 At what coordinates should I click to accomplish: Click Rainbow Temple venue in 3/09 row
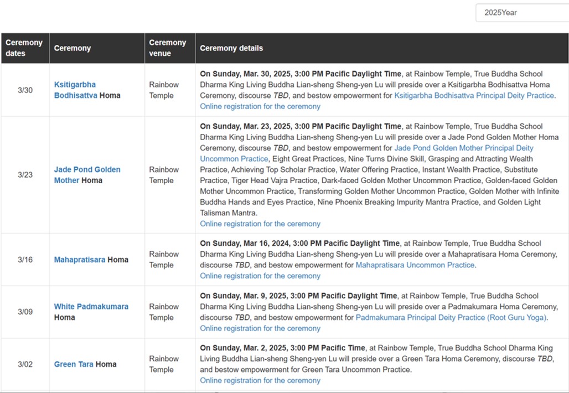tap(164, 312)
